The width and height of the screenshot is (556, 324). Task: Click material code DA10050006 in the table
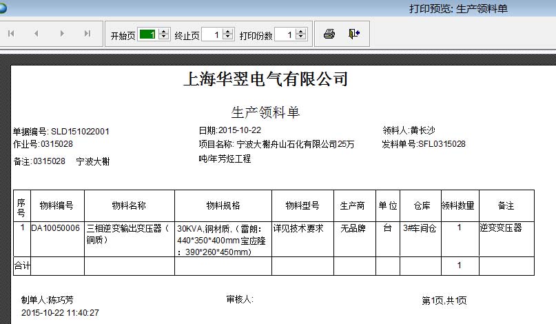click(56, 227)
